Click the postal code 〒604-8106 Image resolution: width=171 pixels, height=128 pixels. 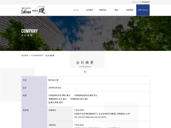click(79, 110)
